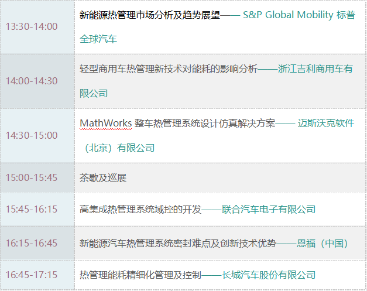Click the text 限公司 in the Geely row
Image resolution: width=367 pixels, height=291 pixels.
pyautogui.click(x=94, y=94)
